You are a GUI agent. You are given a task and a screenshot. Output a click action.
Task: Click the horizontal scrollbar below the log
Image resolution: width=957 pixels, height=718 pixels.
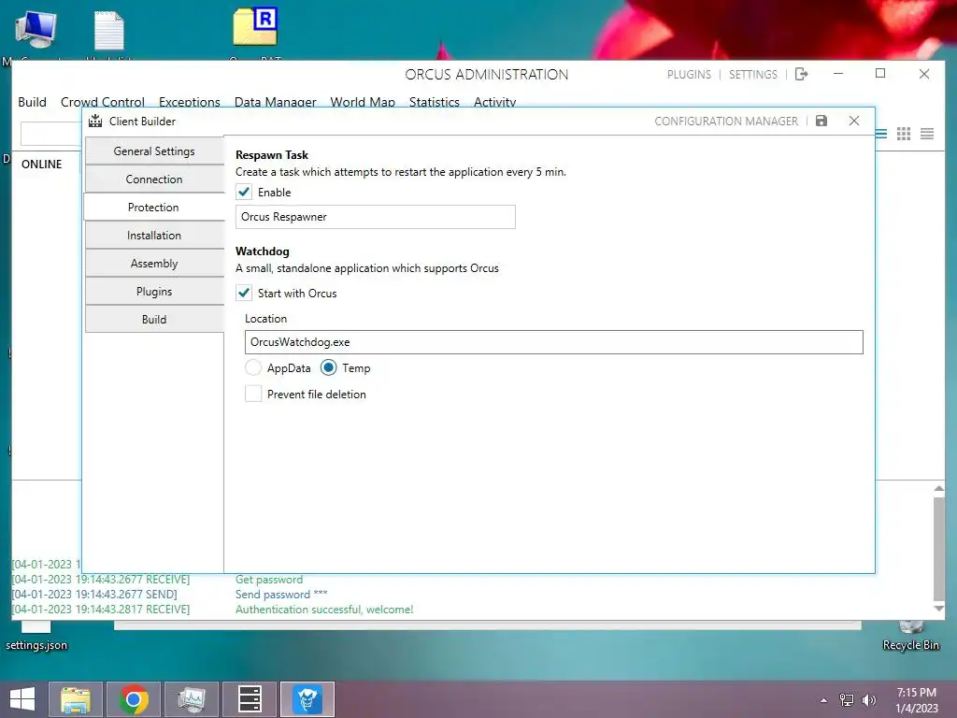(x=488, y=625)
